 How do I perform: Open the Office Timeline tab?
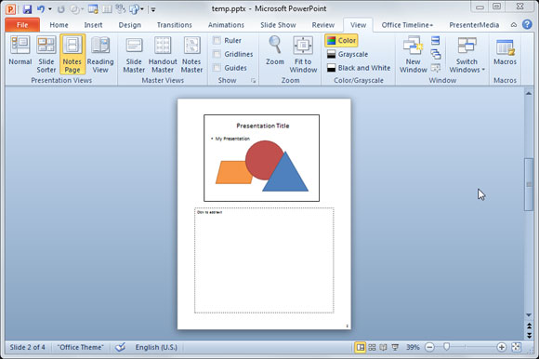click(x=407, y=25)
